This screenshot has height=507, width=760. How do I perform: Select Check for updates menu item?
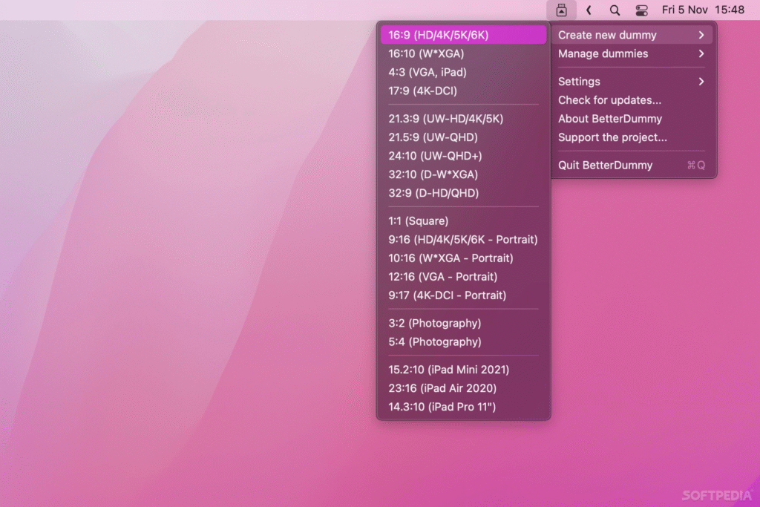click(x=609, y=100)
